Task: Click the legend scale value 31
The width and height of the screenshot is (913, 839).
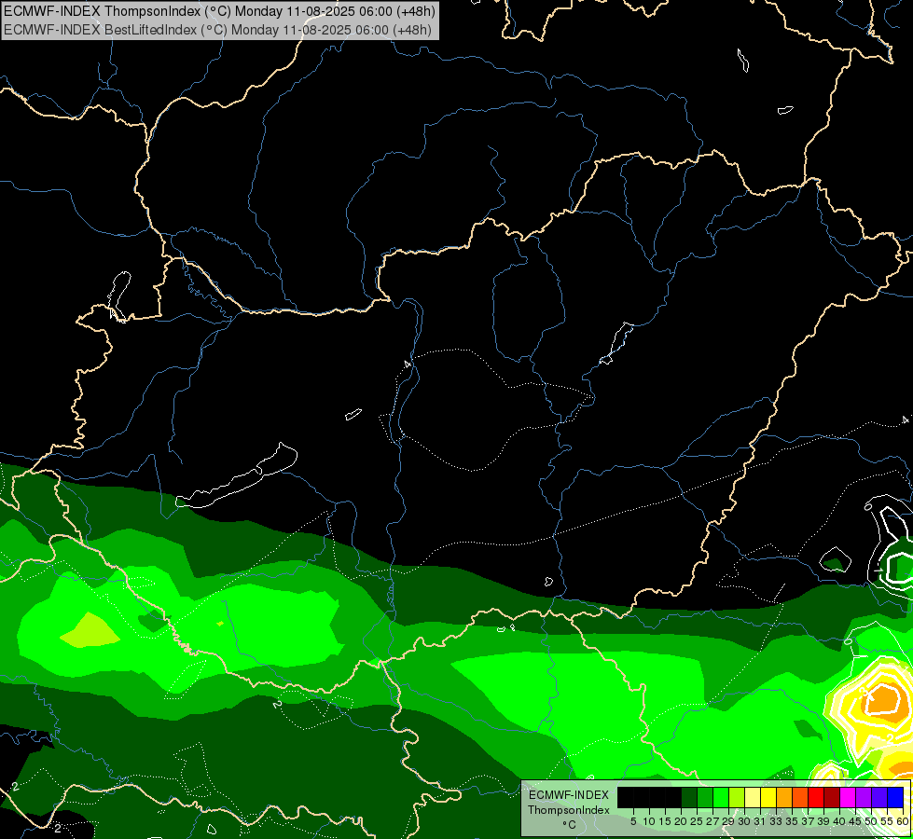Action: (x=760, y=821)
